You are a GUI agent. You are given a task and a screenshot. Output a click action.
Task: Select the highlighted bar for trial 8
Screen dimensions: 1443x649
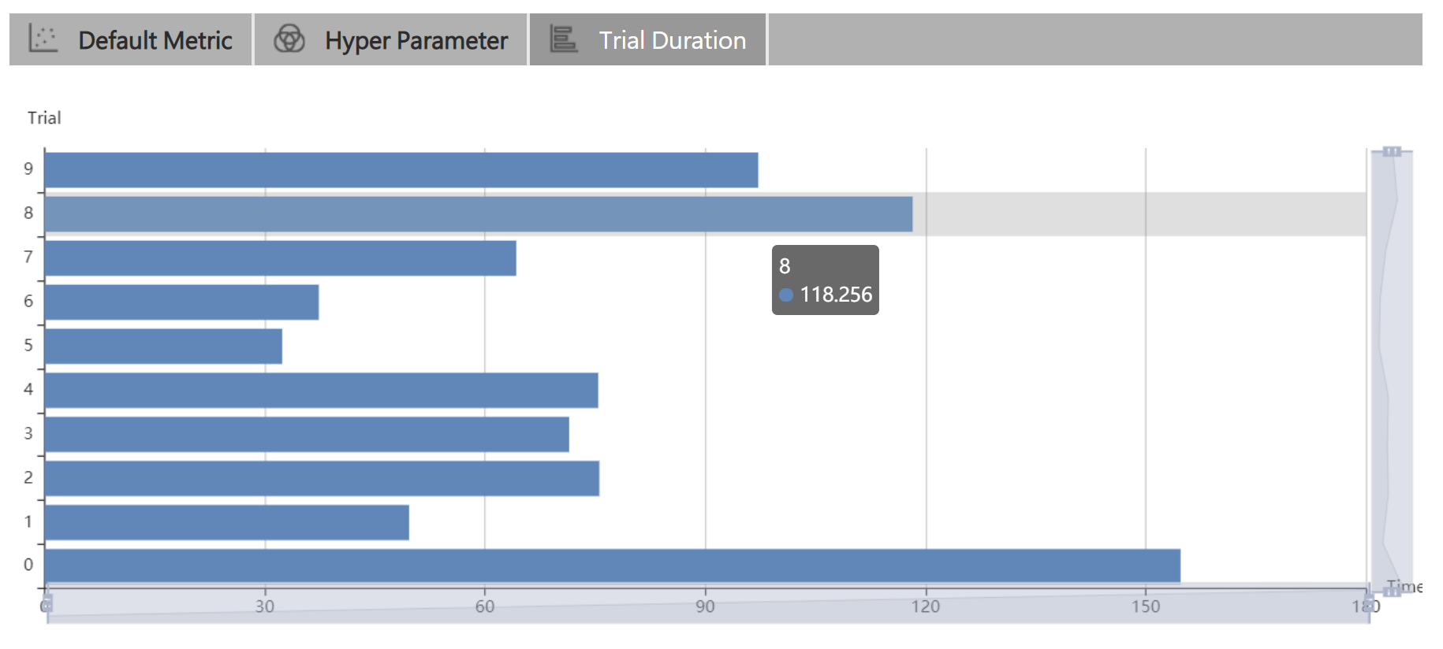click(x=478, y=214)
